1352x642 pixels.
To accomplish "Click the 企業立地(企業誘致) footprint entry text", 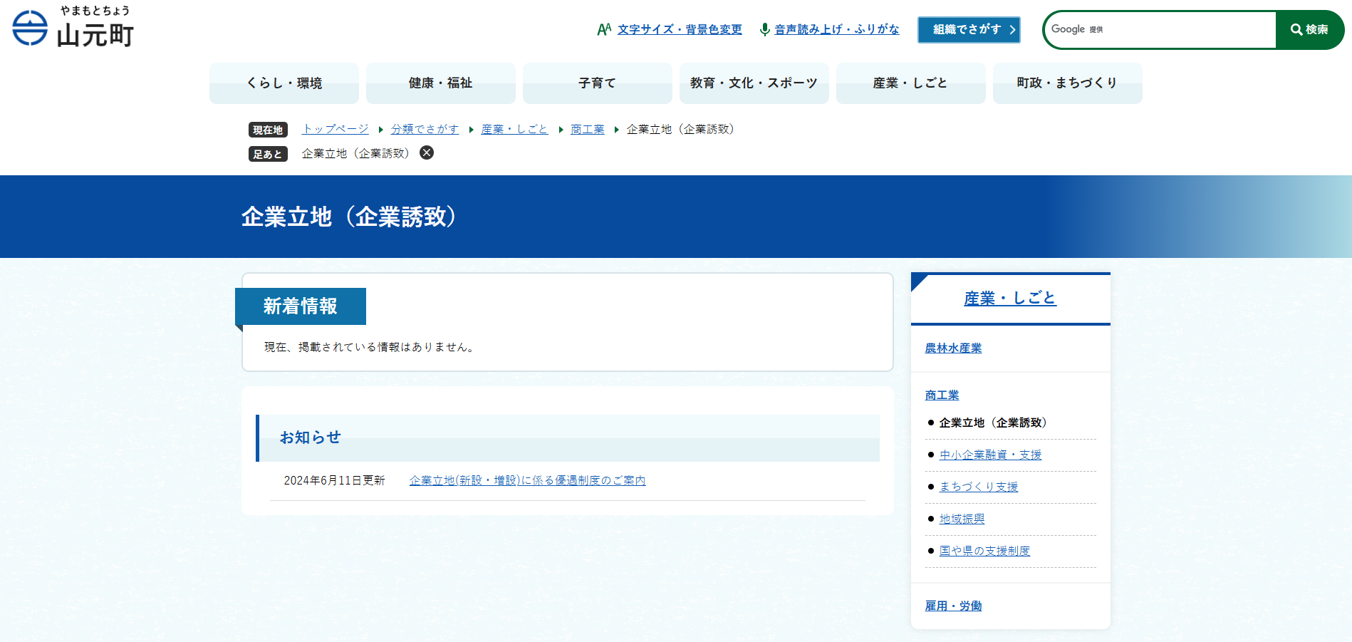I will 356,153.
